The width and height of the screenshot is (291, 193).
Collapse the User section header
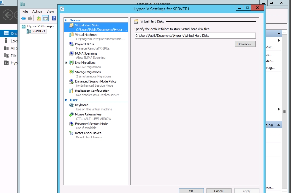point(66,100)
